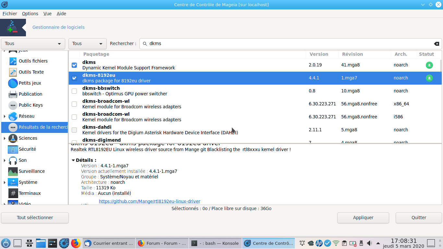Switch to Courrier entrant taskbar window
443x249 pixels.
tap(109, 243)
